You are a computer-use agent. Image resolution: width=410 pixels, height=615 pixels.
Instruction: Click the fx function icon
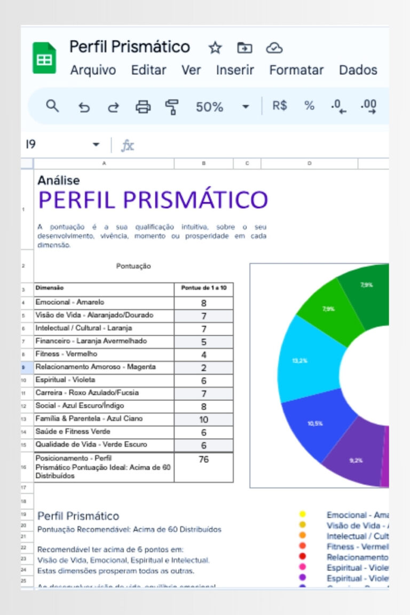point(127,146)
